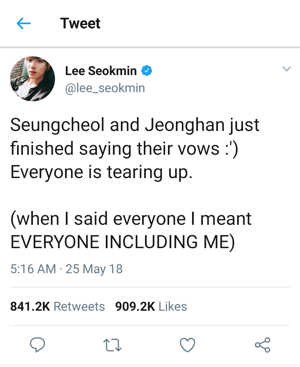The width and height of the screenshot is (300, 367).
Task: Tap the EVERYONE INCLUDING ME text line
Action: [x=122, y=242]
